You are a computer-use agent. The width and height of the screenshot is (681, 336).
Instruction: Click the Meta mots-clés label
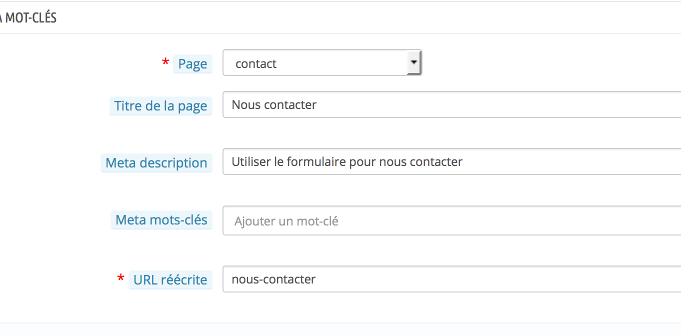click(161, 220)
